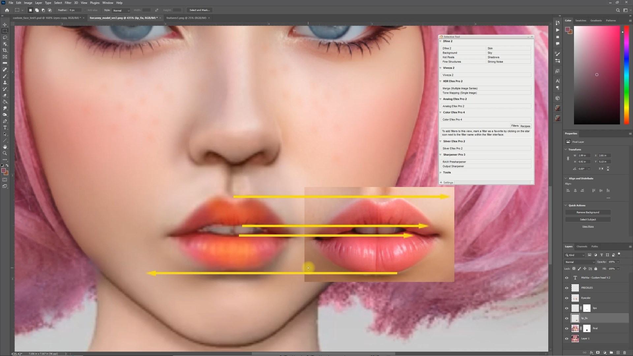This screenshot has width=633, height=356.
Task: Click the Remove Background button
Action: click(588, 212)
